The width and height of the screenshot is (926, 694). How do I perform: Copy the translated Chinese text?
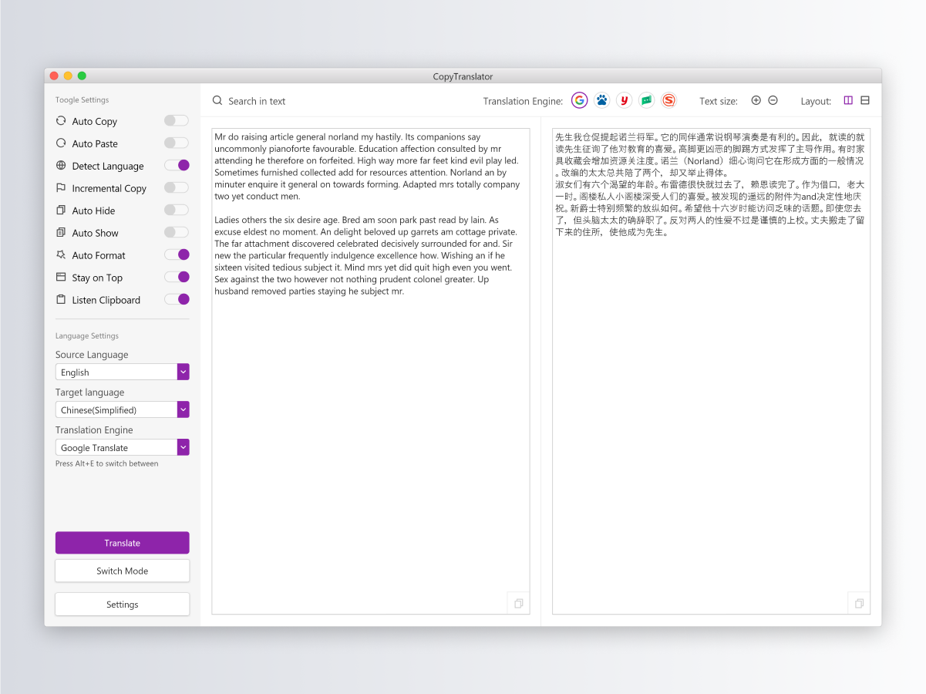(858, 603)
